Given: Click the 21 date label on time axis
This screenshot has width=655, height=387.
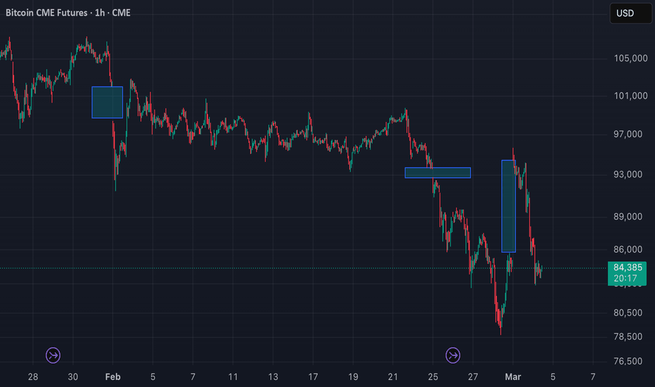Looking at the screenshot, I should click(x=393, y=377).
